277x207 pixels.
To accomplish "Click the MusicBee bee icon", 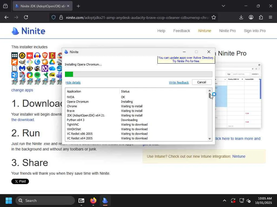I will [x=37, y=68].
